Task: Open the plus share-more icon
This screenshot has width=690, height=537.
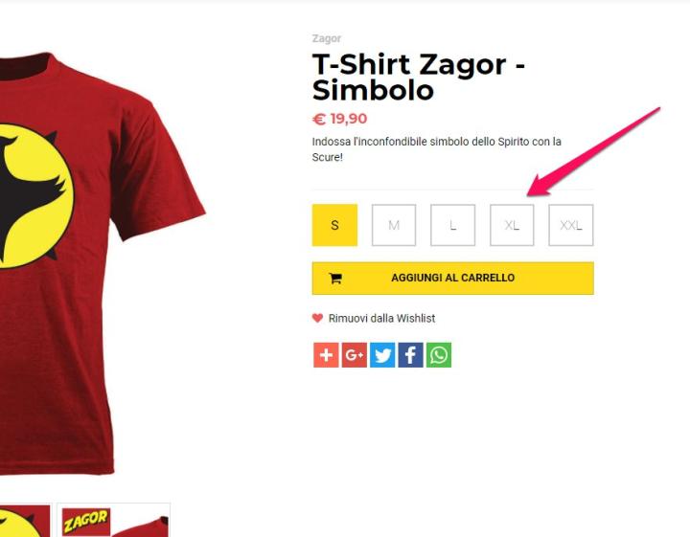Action: pyautogui.click(x=326, y=354)
